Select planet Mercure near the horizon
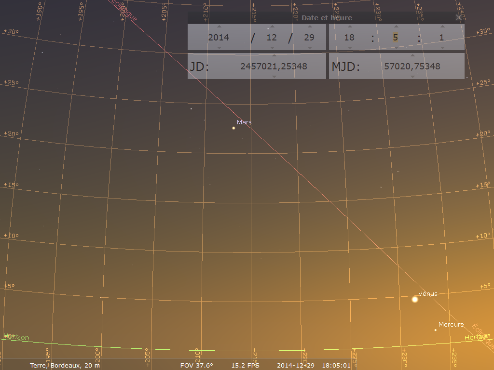 tap(436, 330)
